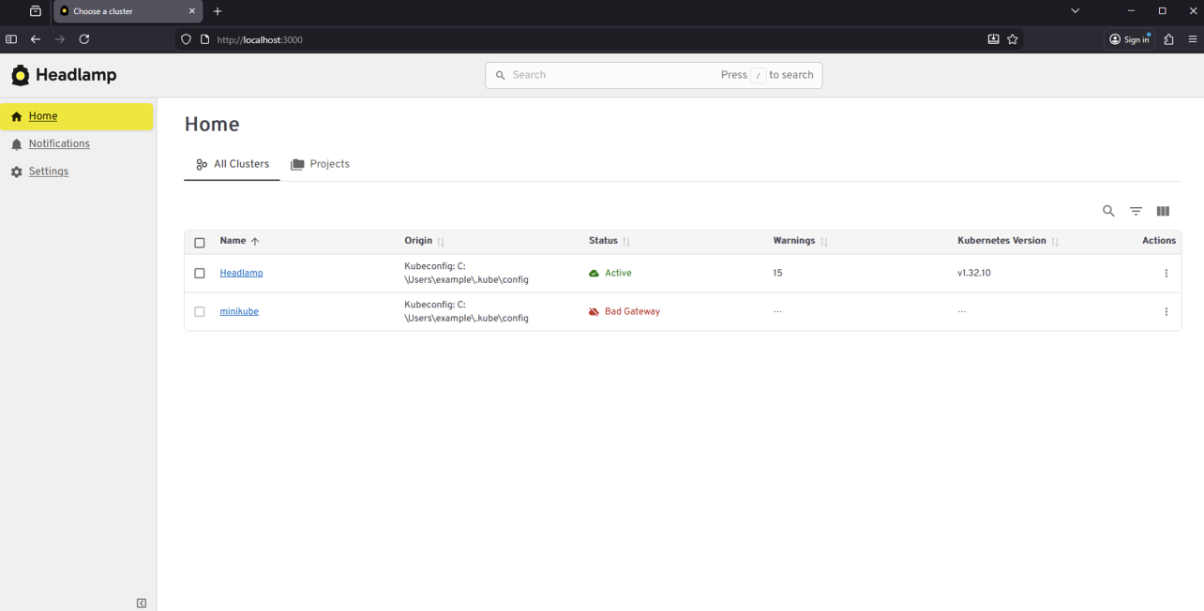
Task: Toggle the select-all checkbox in the table header
Action: tap(200, 242)
